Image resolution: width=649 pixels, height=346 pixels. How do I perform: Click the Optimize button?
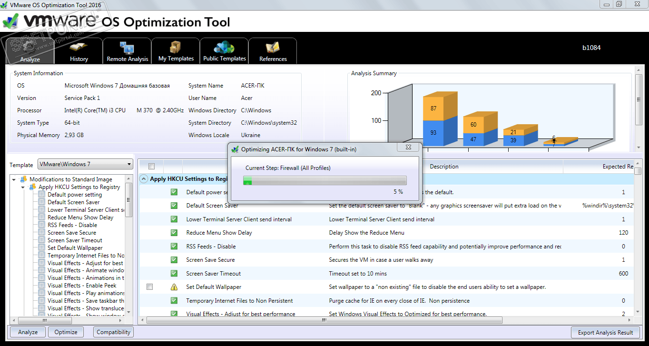tap(66, 332)
